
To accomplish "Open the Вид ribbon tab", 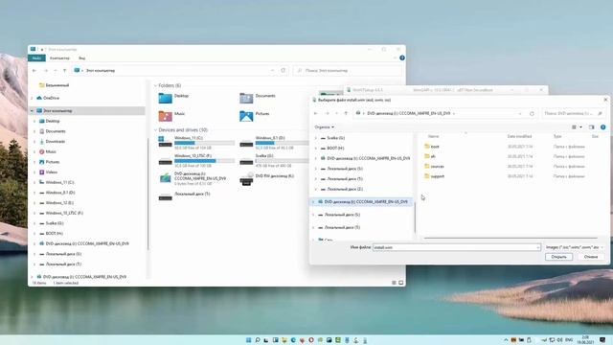I will pyautogui.click(x=81, y=57).
